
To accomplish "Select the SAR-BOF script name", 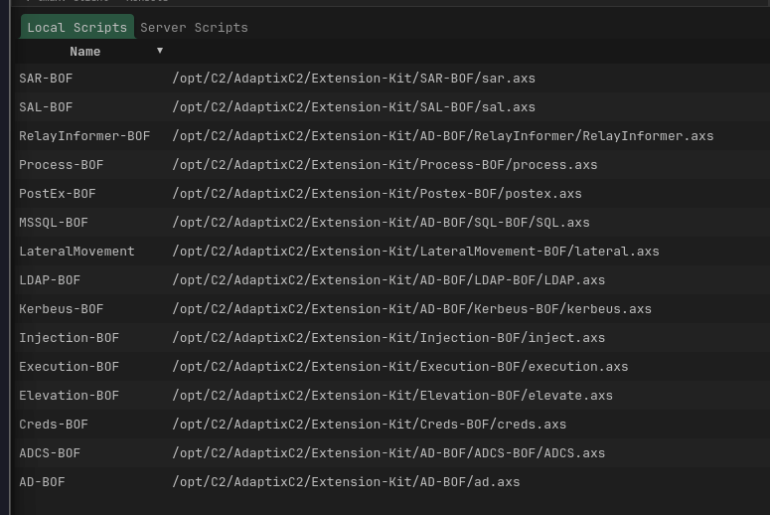I will [46, 78].
